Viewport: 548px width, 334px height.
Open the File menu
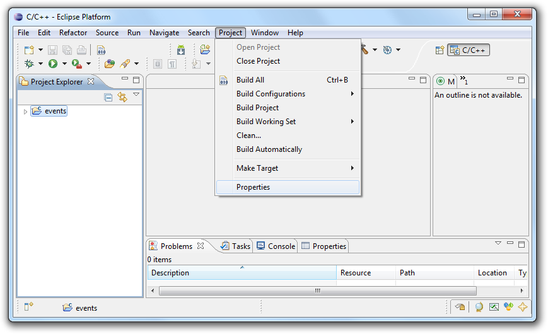pyautogui.click(x=23, y=33)
